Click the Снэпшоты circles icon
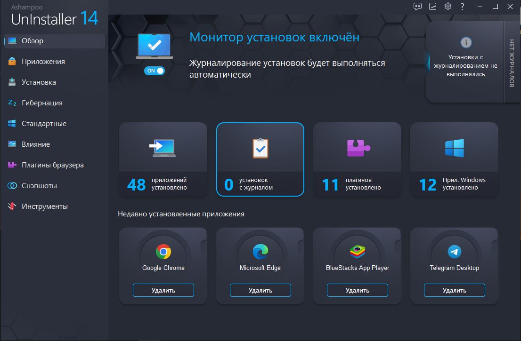This screenshot has height=341, width=521. pyautogui.click(x=12, y=185)
